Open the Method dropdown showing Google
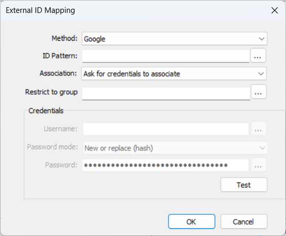The height and width of the screenshot is (236, 286). pos(175,39)
